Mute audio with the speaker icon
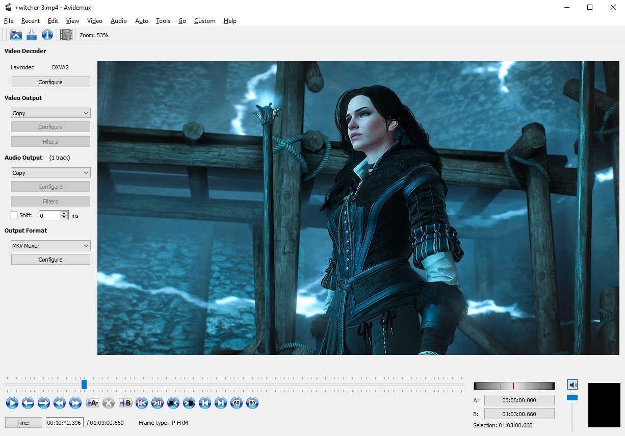Viewport: 625px width, 436px height. pos(572,385)
